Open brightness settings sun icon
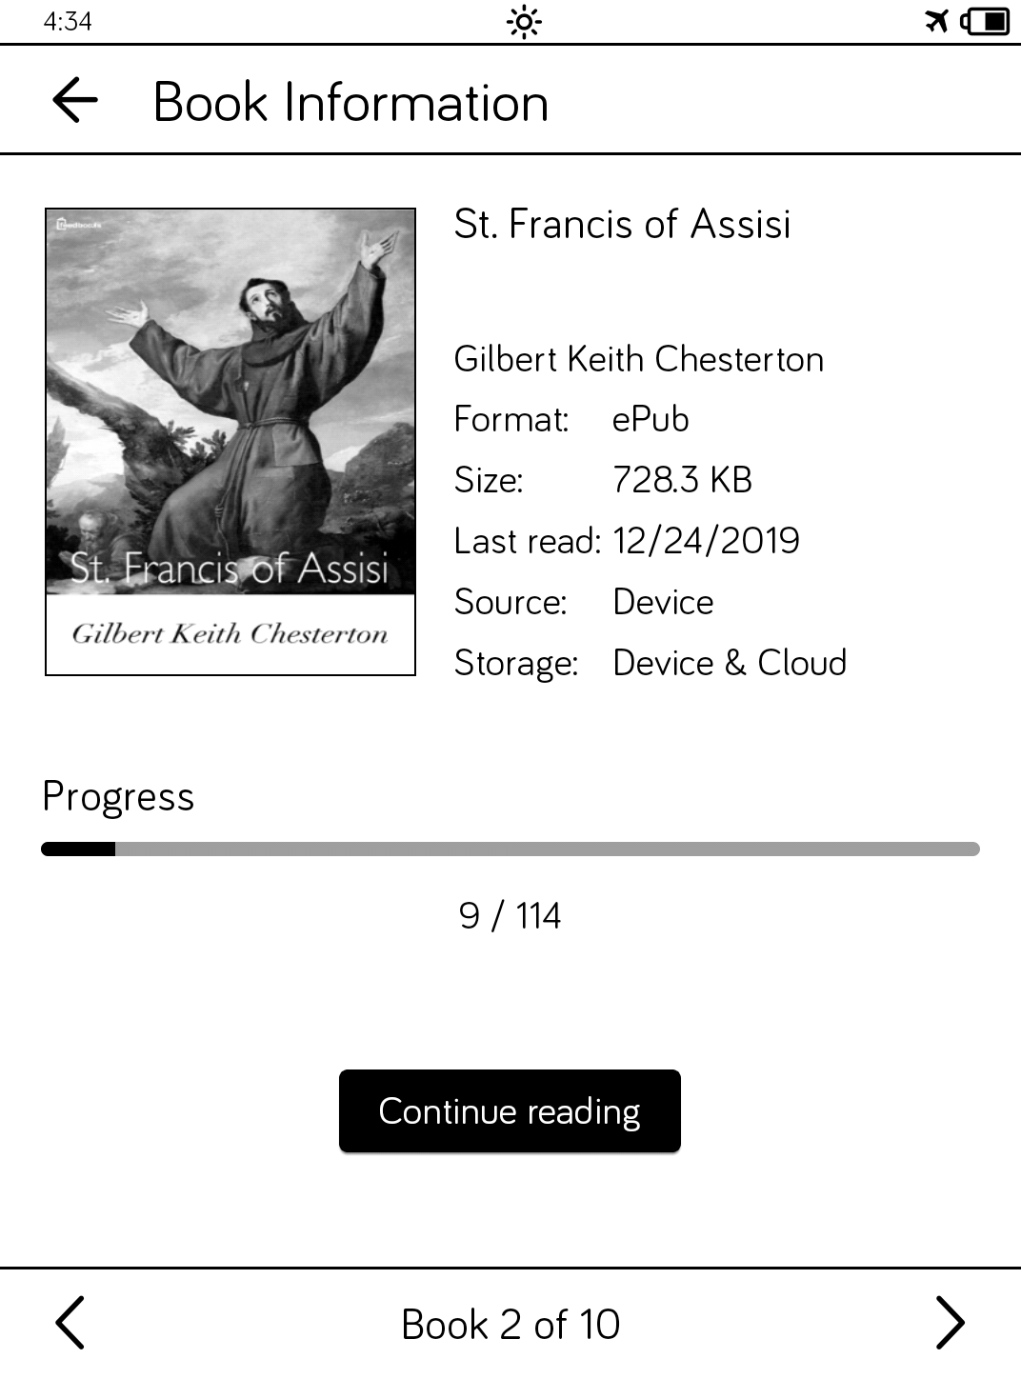Screen dimensions: 1021x1379 [523, 21]
